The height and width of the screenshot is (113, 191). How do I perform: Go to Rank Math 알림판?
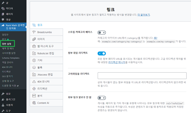[5, 35]
